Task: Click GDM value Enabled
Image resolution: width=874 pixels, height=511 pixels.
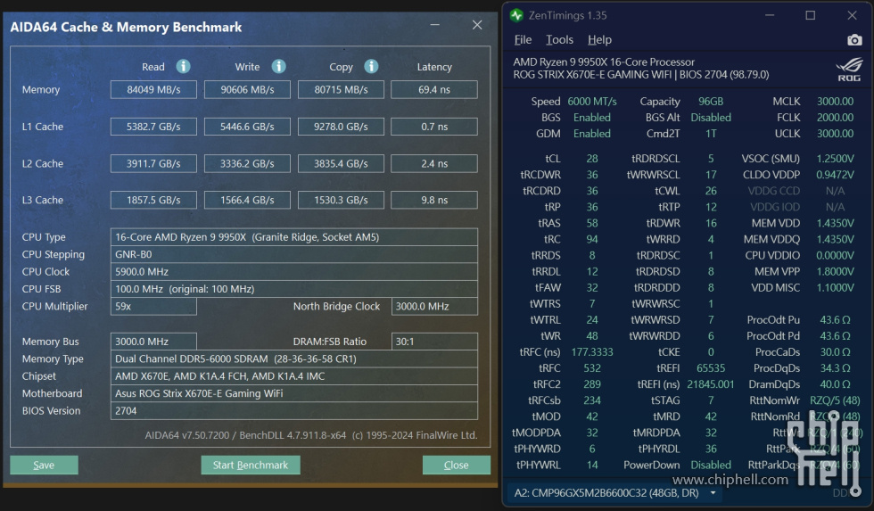Action: point(592,134)
